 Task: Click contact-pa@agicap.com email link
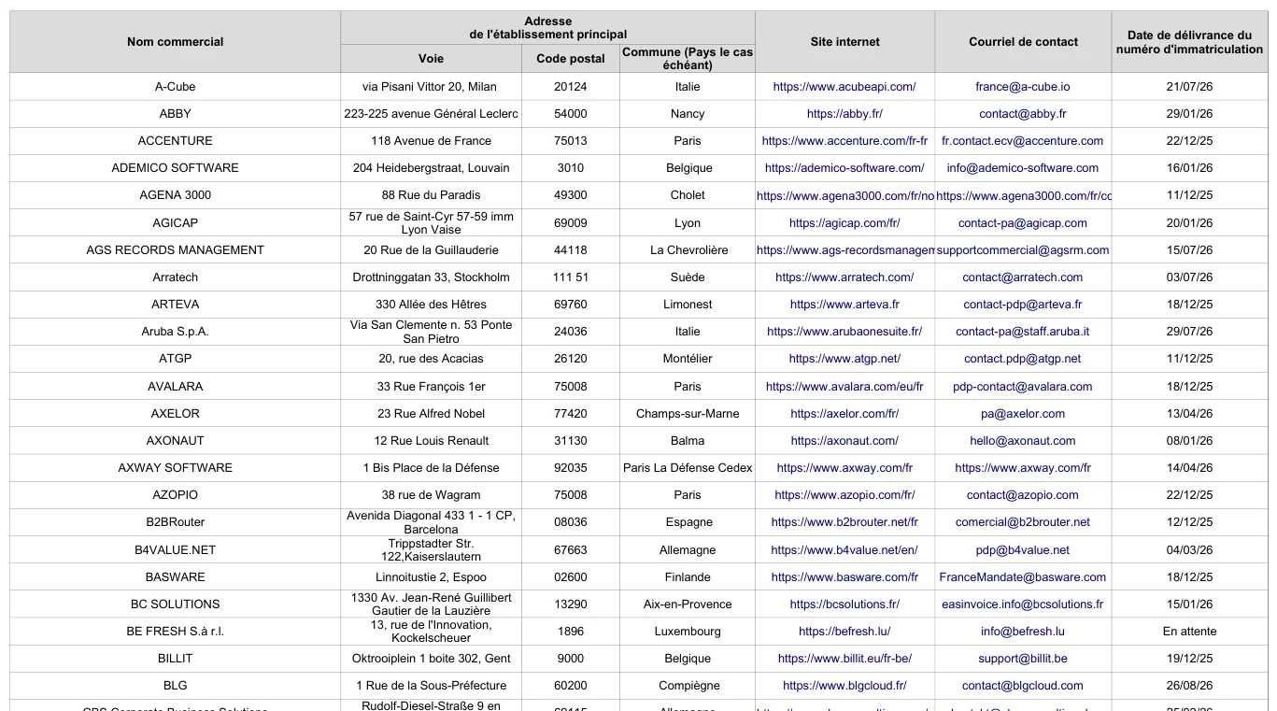click(1023, 223)
